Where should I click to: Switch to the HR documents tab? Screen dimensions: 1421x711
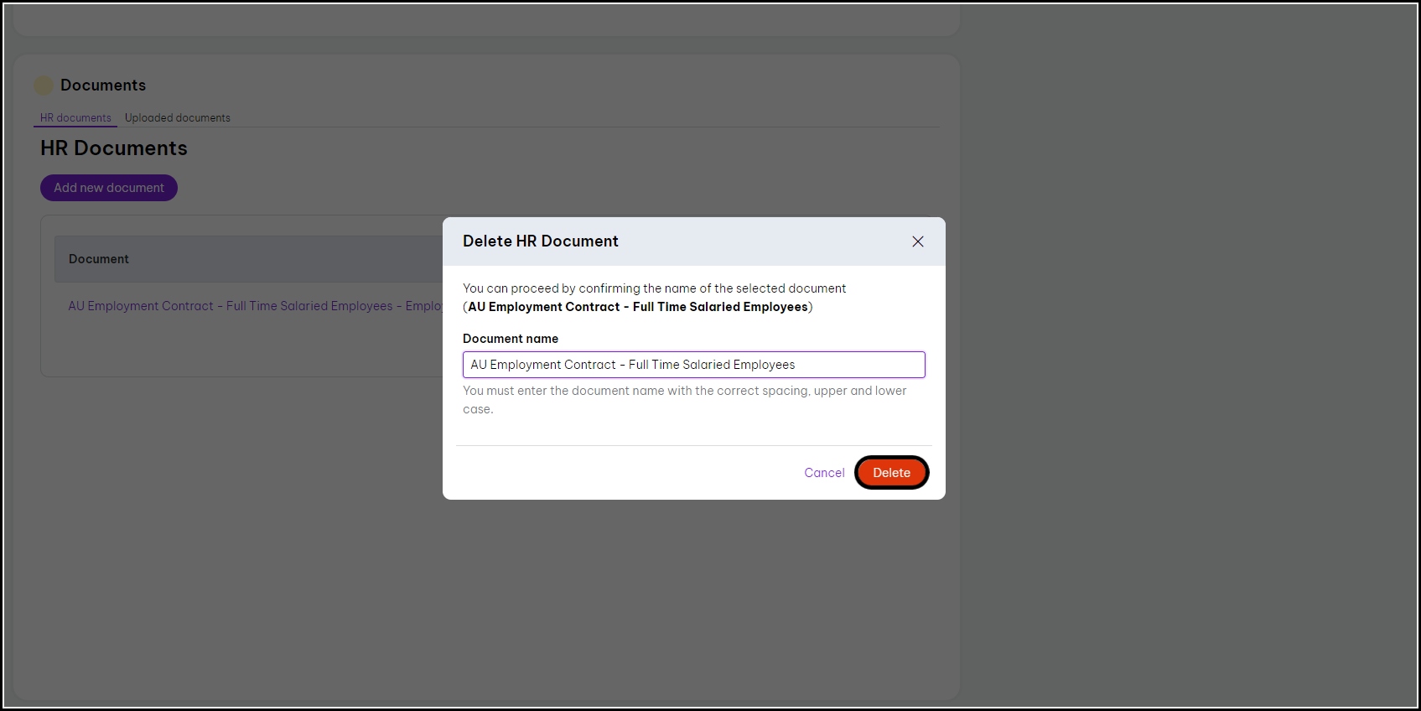pyautogui.click(x=75, y=118)
